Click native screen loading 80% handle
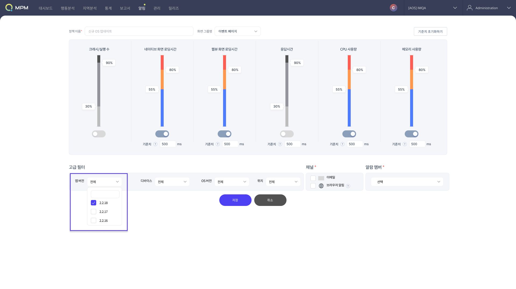The image size is (516, 289). point(172,70)
